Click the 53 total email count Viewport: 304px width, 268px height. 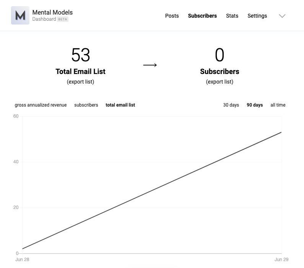80,55
